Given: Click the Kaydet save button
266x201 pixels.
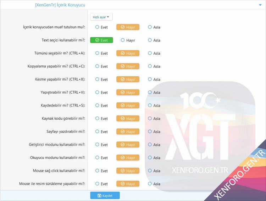Looking at the screenshot, I should click(105, 195).
